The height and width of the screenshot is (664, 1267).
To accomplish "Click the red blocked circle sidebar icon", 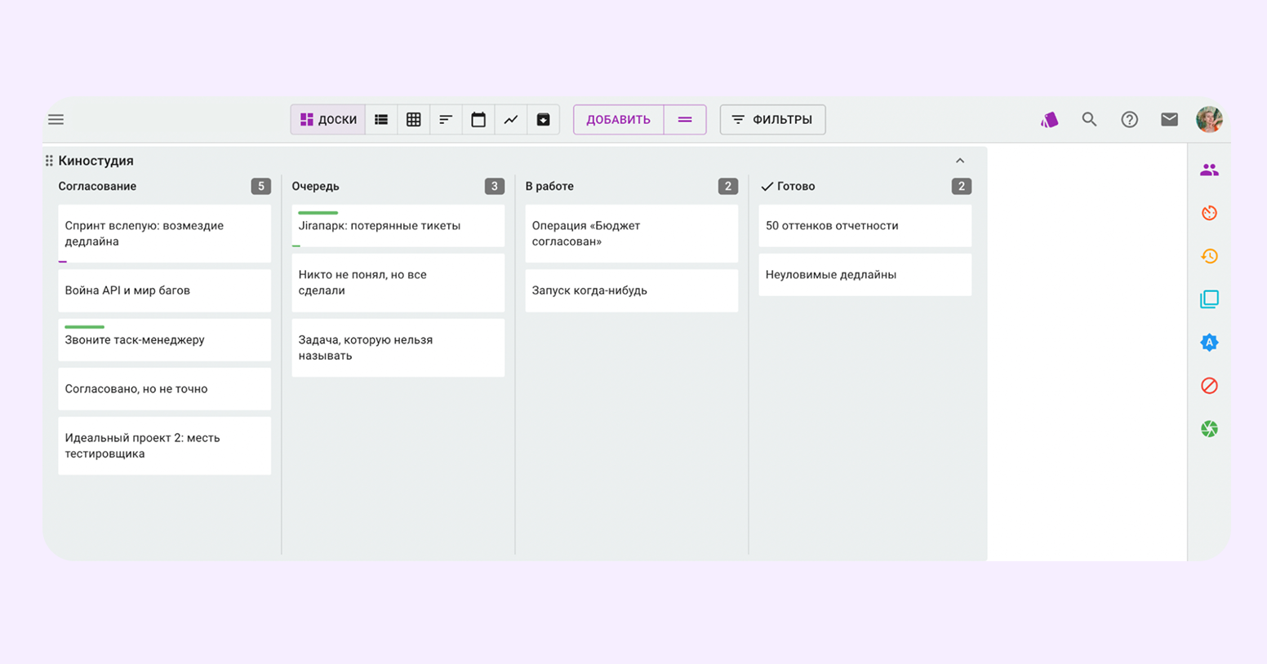I will 1209,386.
